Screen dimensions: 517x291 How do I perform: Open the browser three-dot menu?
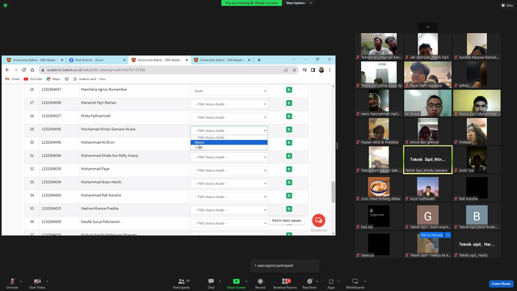[x=330, y=70]
